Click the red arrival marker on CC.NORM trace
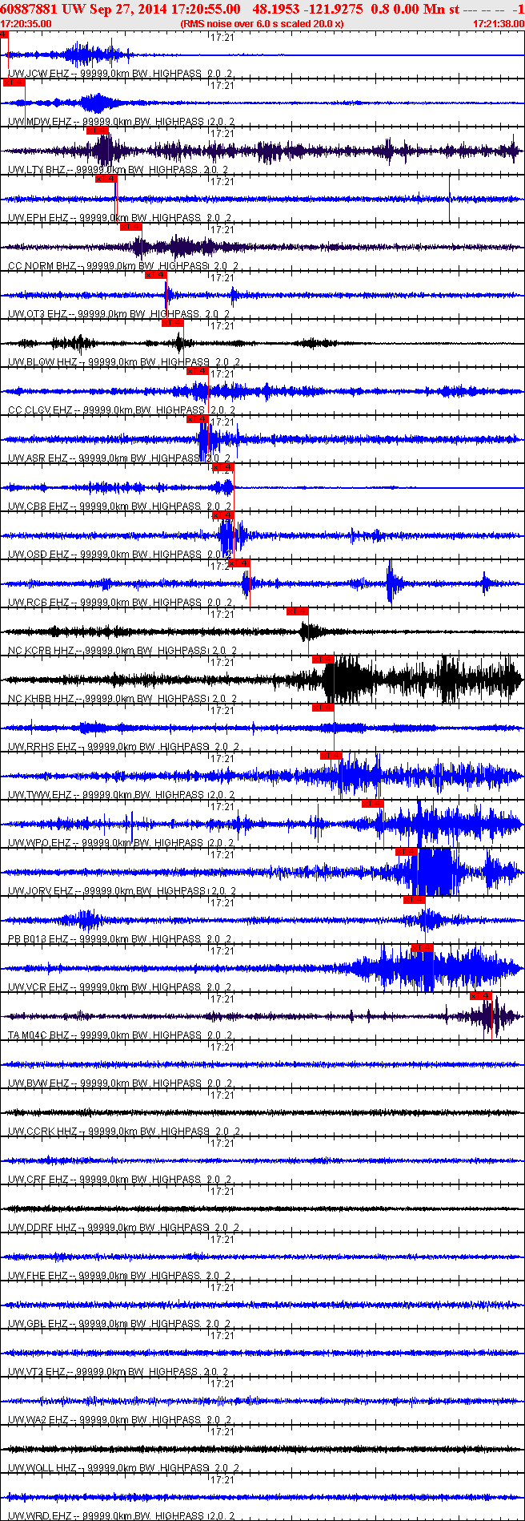This screenshot has height=1521, width=525. (130, 227)
